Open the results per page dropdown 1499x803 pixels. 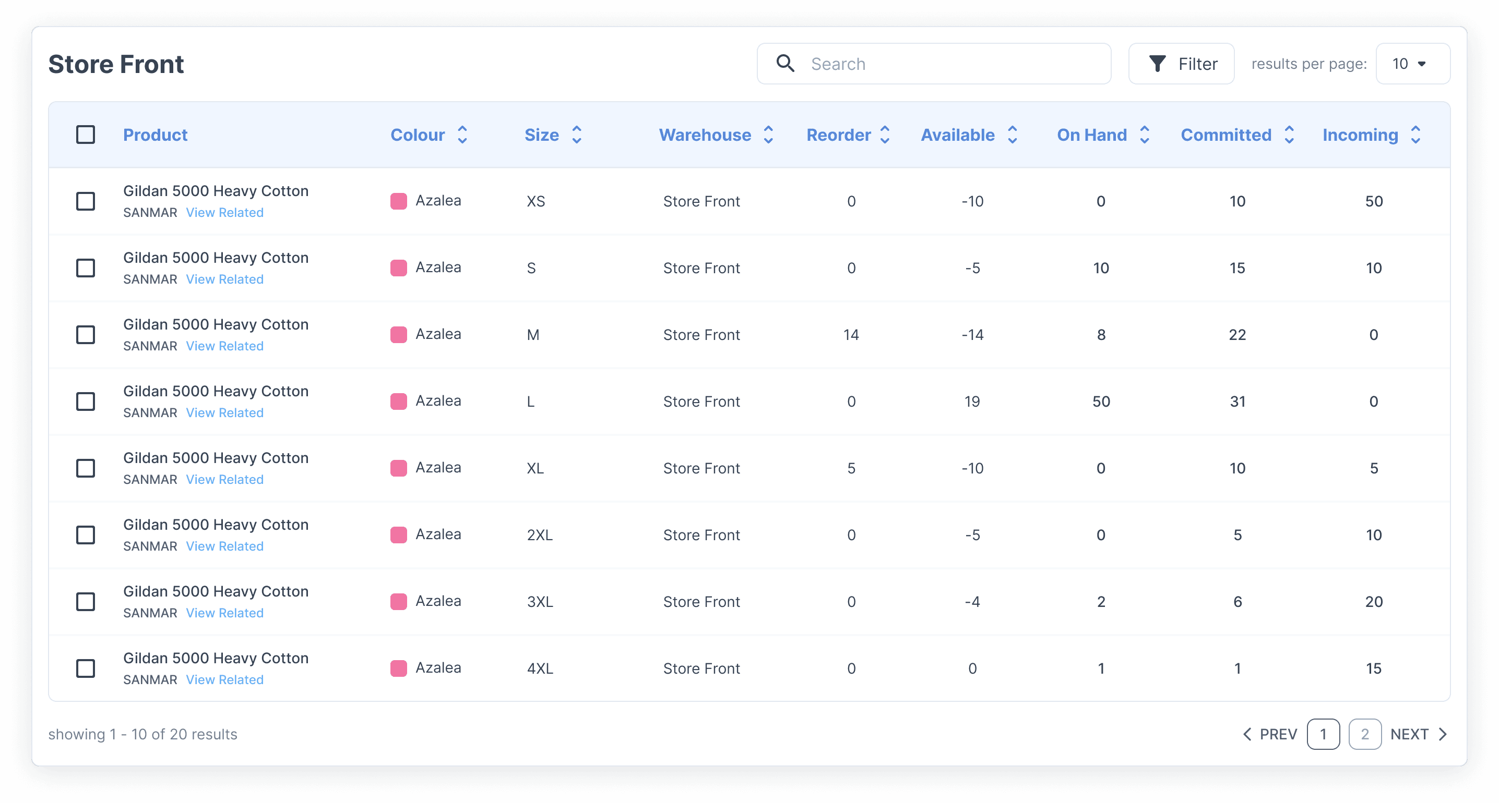click(1412, 64)
